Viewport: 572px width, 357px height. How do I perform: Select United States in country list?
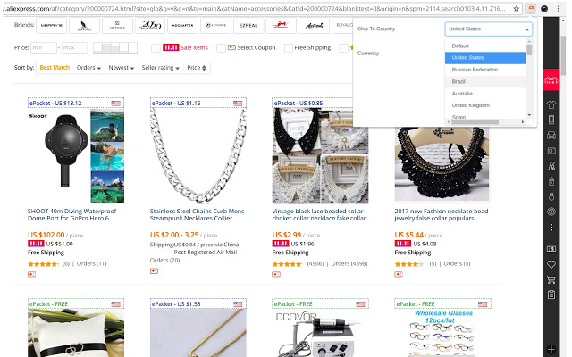485,57
